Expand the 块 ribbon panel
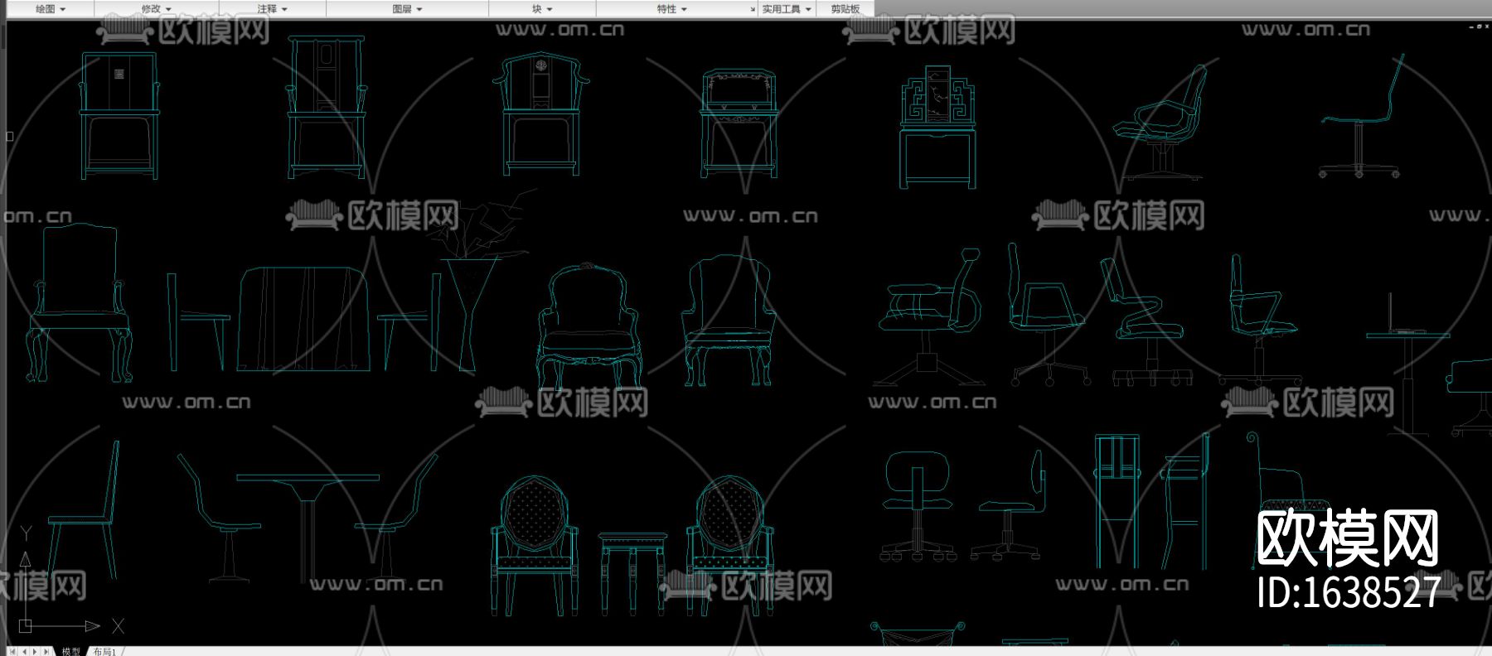Viewport: 1492px width, 656px height. [542, 9]
